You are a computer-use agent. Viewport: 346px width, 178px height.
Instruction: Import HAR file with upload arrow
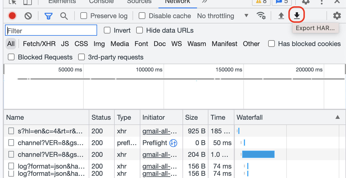[x=281, y=16]
